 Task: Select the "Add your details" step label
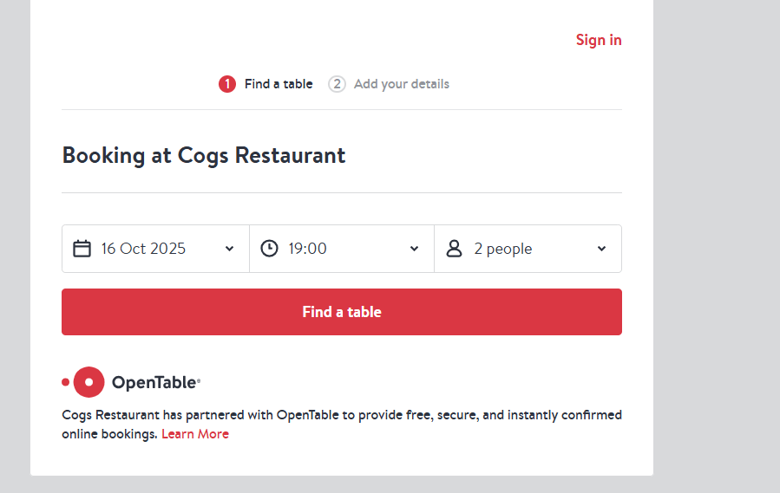point(401,84)
